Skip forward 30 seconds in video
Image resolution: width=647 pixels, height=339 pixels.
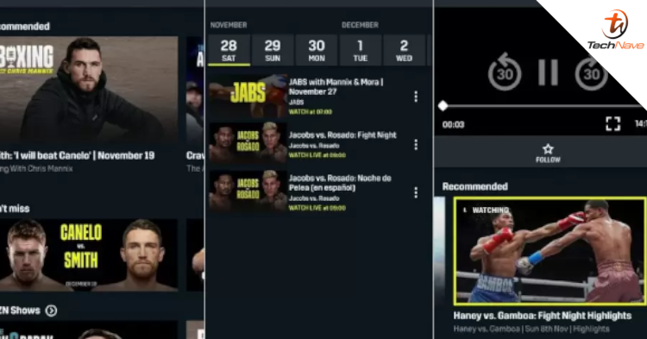tap(591, 73)
